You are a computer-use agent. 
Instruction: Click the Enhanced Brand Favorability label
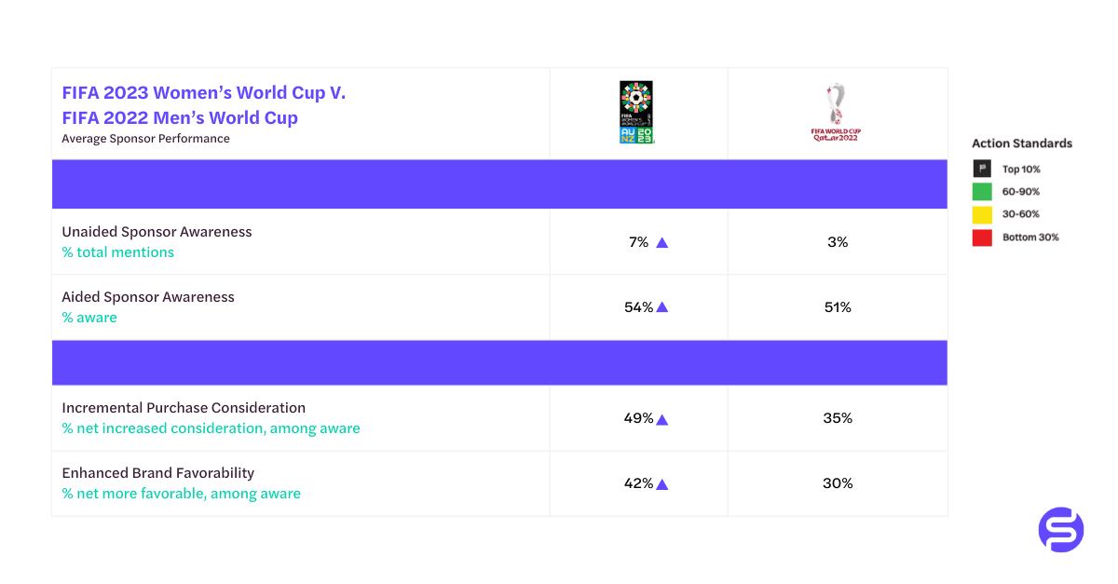pyautogui.click(x=158, y=473)
